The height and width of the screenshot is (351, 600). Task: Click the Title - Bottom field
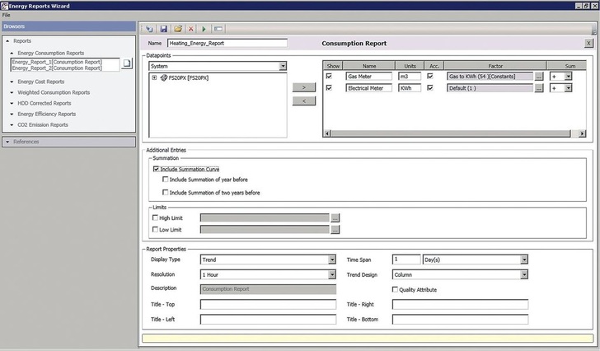461,319
